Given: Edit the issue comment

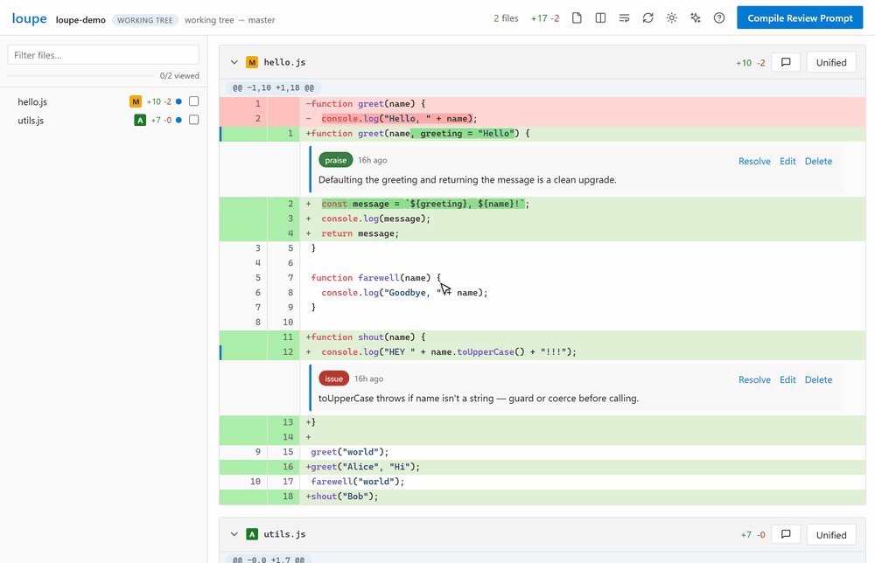Looking at the screenshot, I should click(x=787, y=379).
